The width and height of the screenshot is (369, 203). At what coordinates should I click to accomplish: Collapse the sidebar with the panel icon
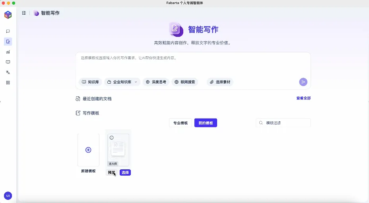[x=24, y=13]
